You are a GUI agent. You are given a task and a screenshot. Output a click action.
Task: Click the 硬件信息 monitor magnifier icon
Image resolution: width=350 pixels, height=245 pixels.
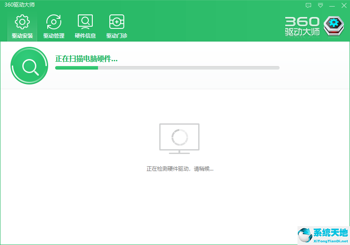(x=85, y=22)
